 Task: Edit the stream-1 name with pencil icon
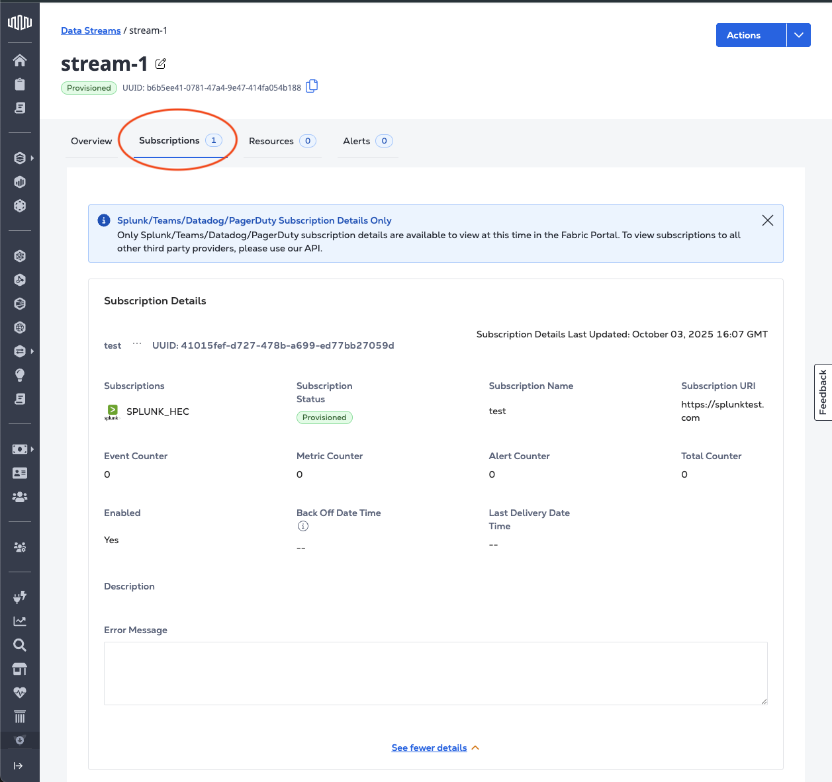pos(161,64)
